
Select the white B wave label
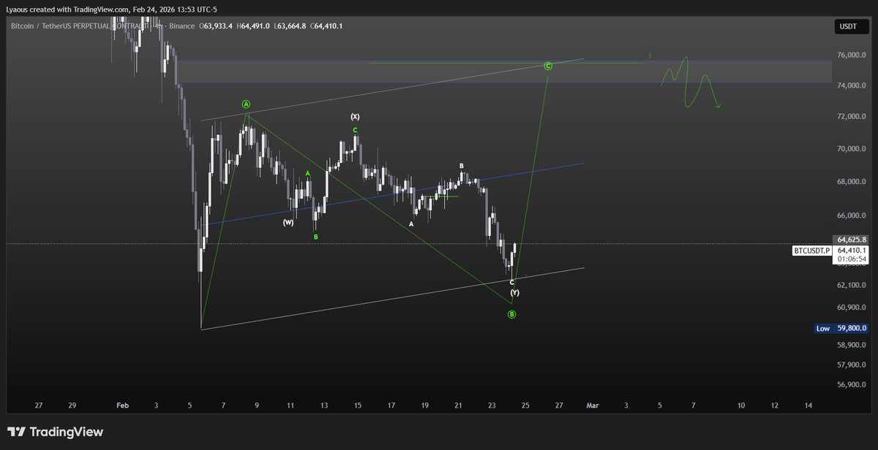pyautogui.click(x=462, y=166)
